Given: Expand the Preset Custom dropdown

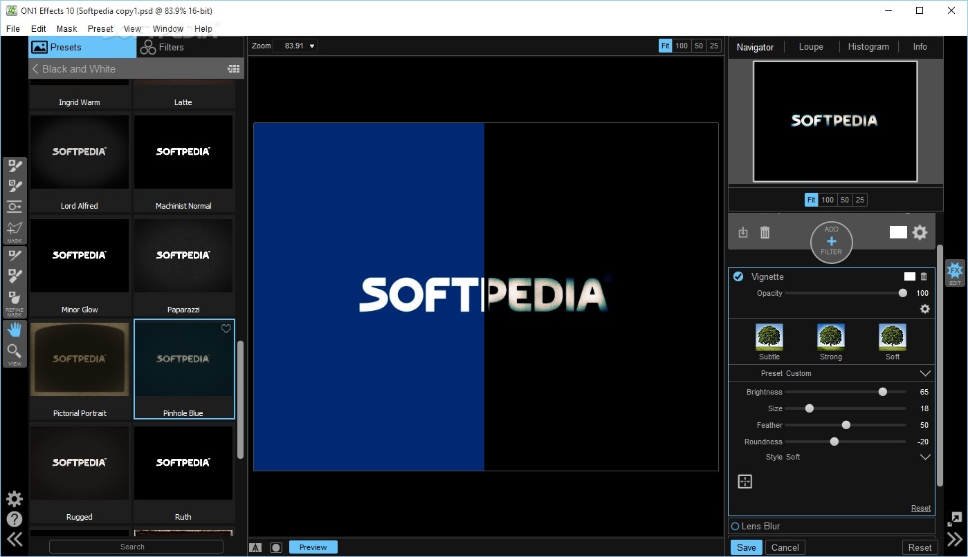Looking at the screenshot, I should [x=925, y=373].
